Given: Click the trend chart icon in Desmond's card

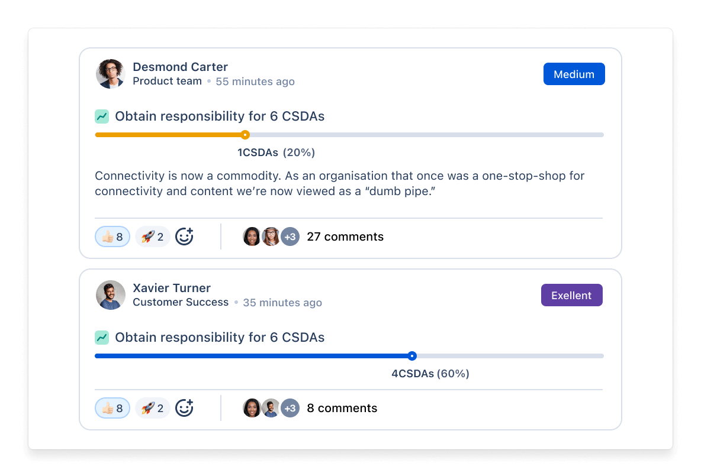Looking at the screenshot, I should 102,116.
